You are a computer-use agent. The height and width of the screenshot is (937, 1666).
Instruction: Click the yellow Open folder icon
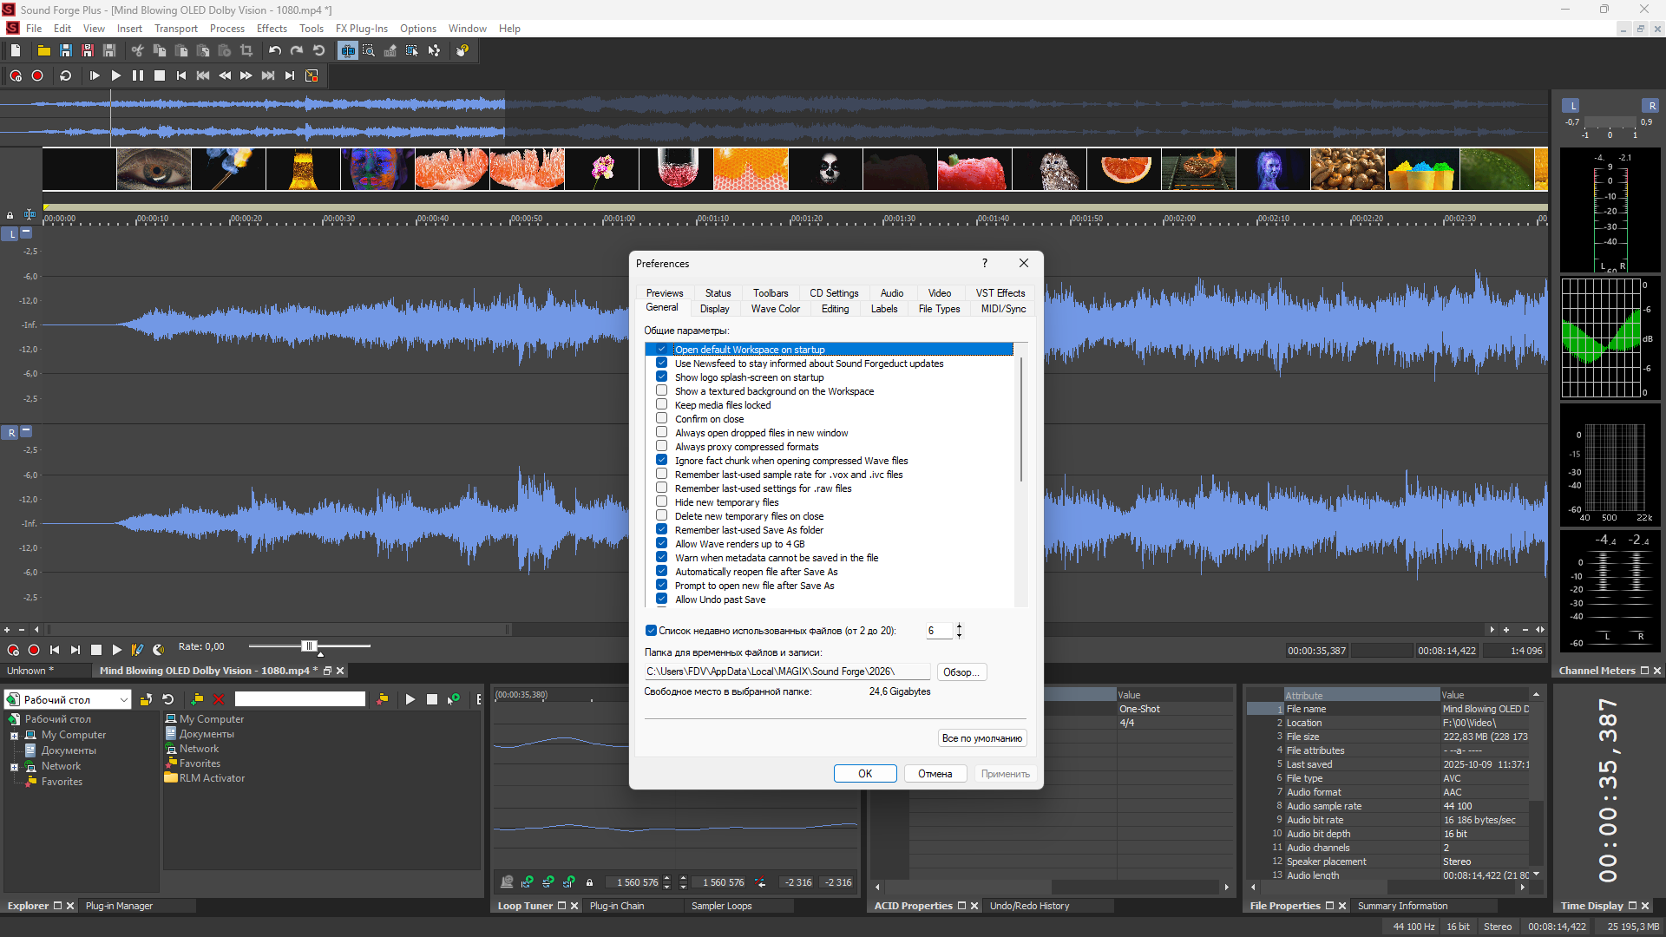click(43, 50)
